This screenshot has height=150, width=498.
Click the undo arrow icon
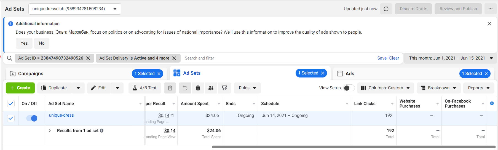185,88
